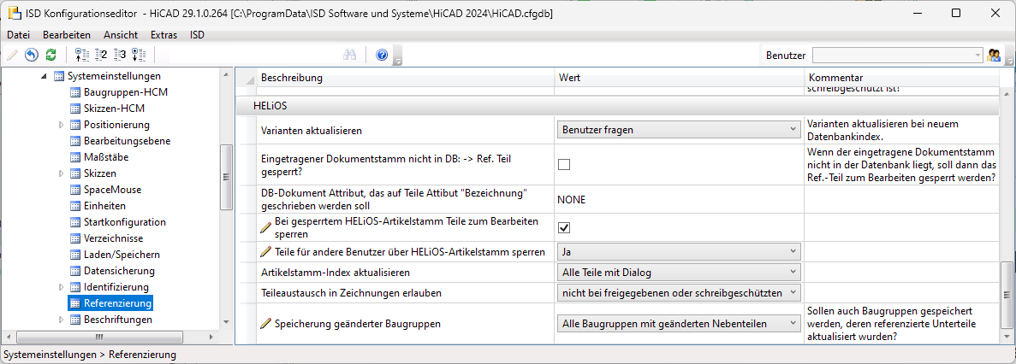
Task: Click the Beschreibung column header
Action: tap(405, 78)
